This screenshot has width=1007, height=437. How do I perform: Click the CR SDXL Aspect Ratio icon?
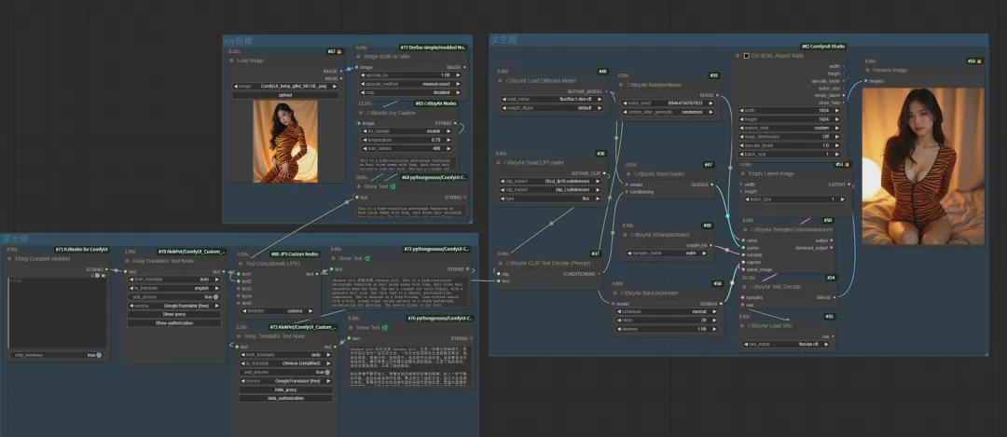tap(746, 56)
